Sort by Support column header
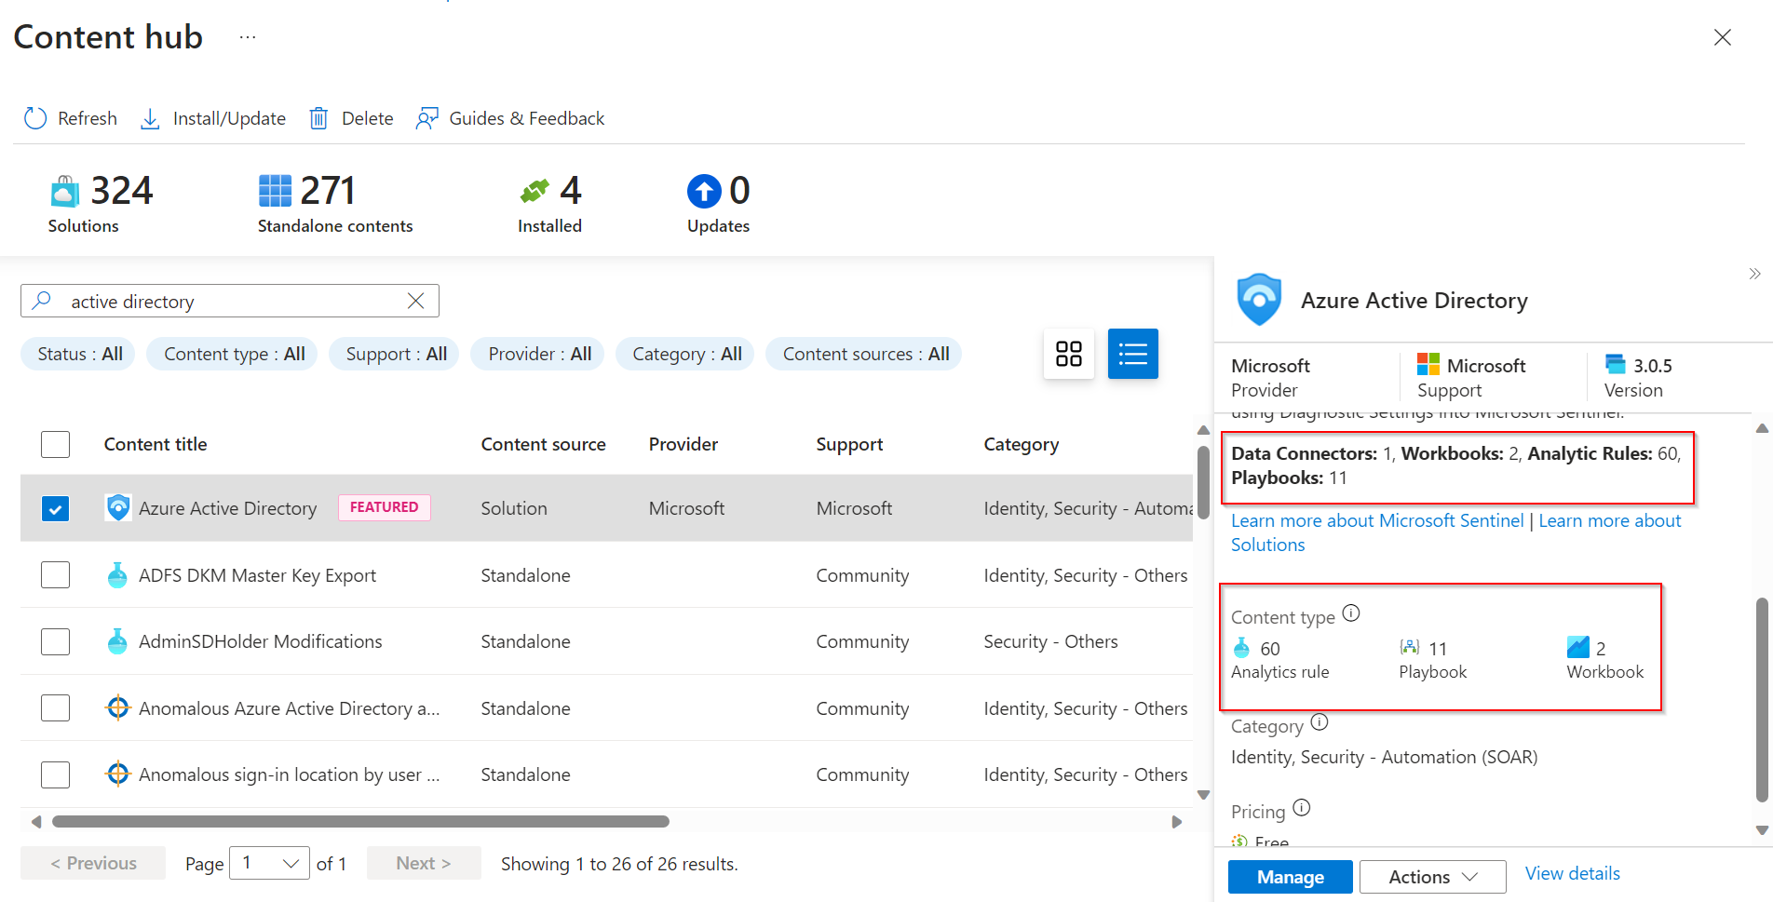The width and height of the screenshot is (1773, 902). pos(849,444)
